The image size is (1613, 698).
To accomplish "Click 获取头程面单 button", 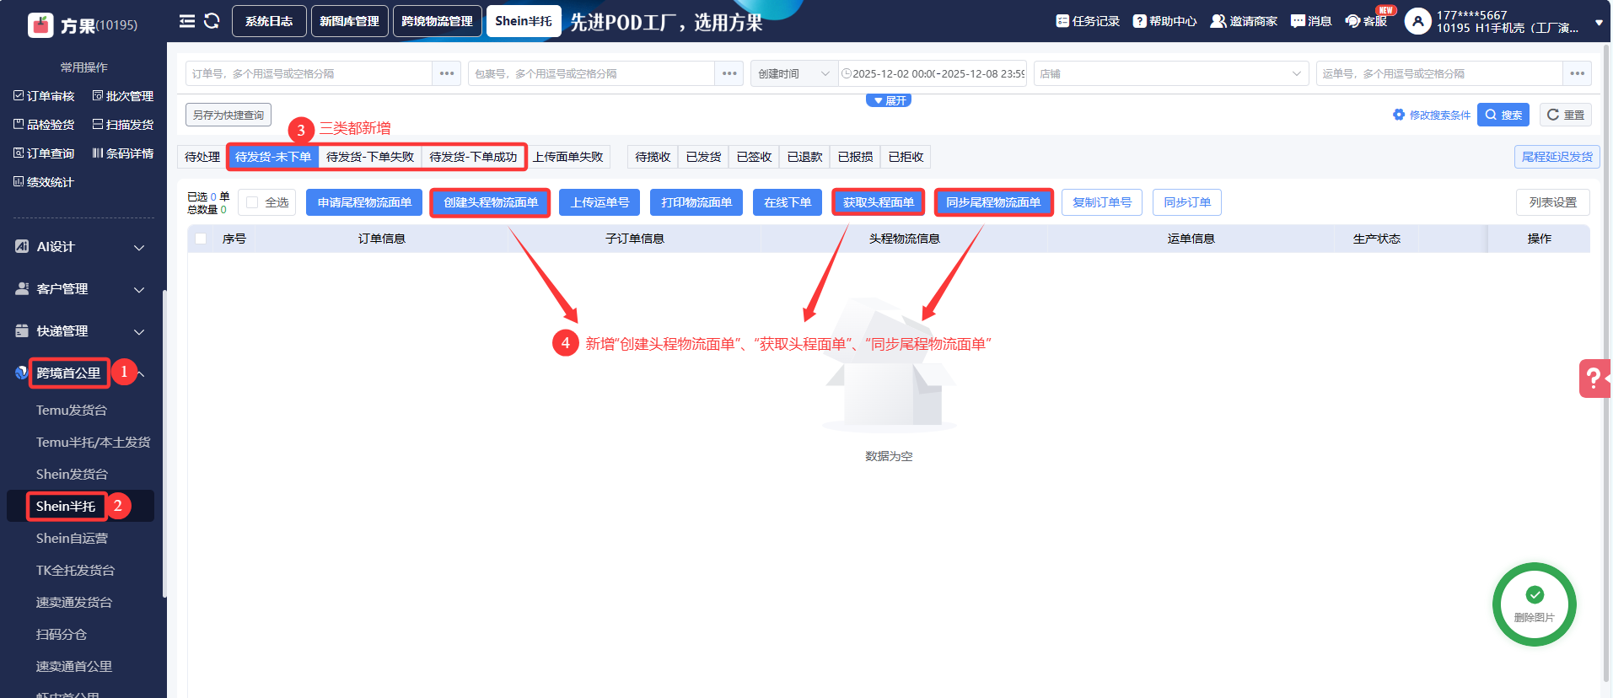I will click(x=879, y=202).
